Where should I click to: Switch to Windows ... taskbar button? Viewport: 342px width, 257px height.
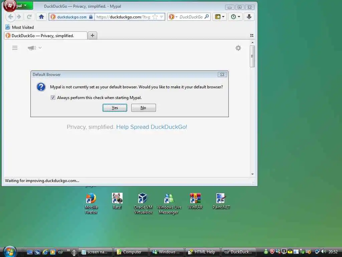[x=167, y=252]
